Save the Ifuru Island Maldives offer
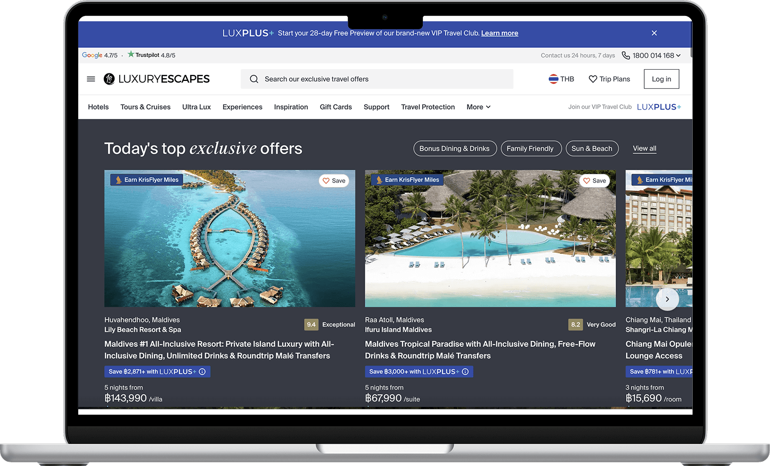This screenshot has height=466, width=770. coord(595,180)
